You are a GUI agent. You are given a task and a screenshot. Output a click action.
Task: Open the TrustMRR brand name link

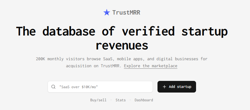(126, 13)
